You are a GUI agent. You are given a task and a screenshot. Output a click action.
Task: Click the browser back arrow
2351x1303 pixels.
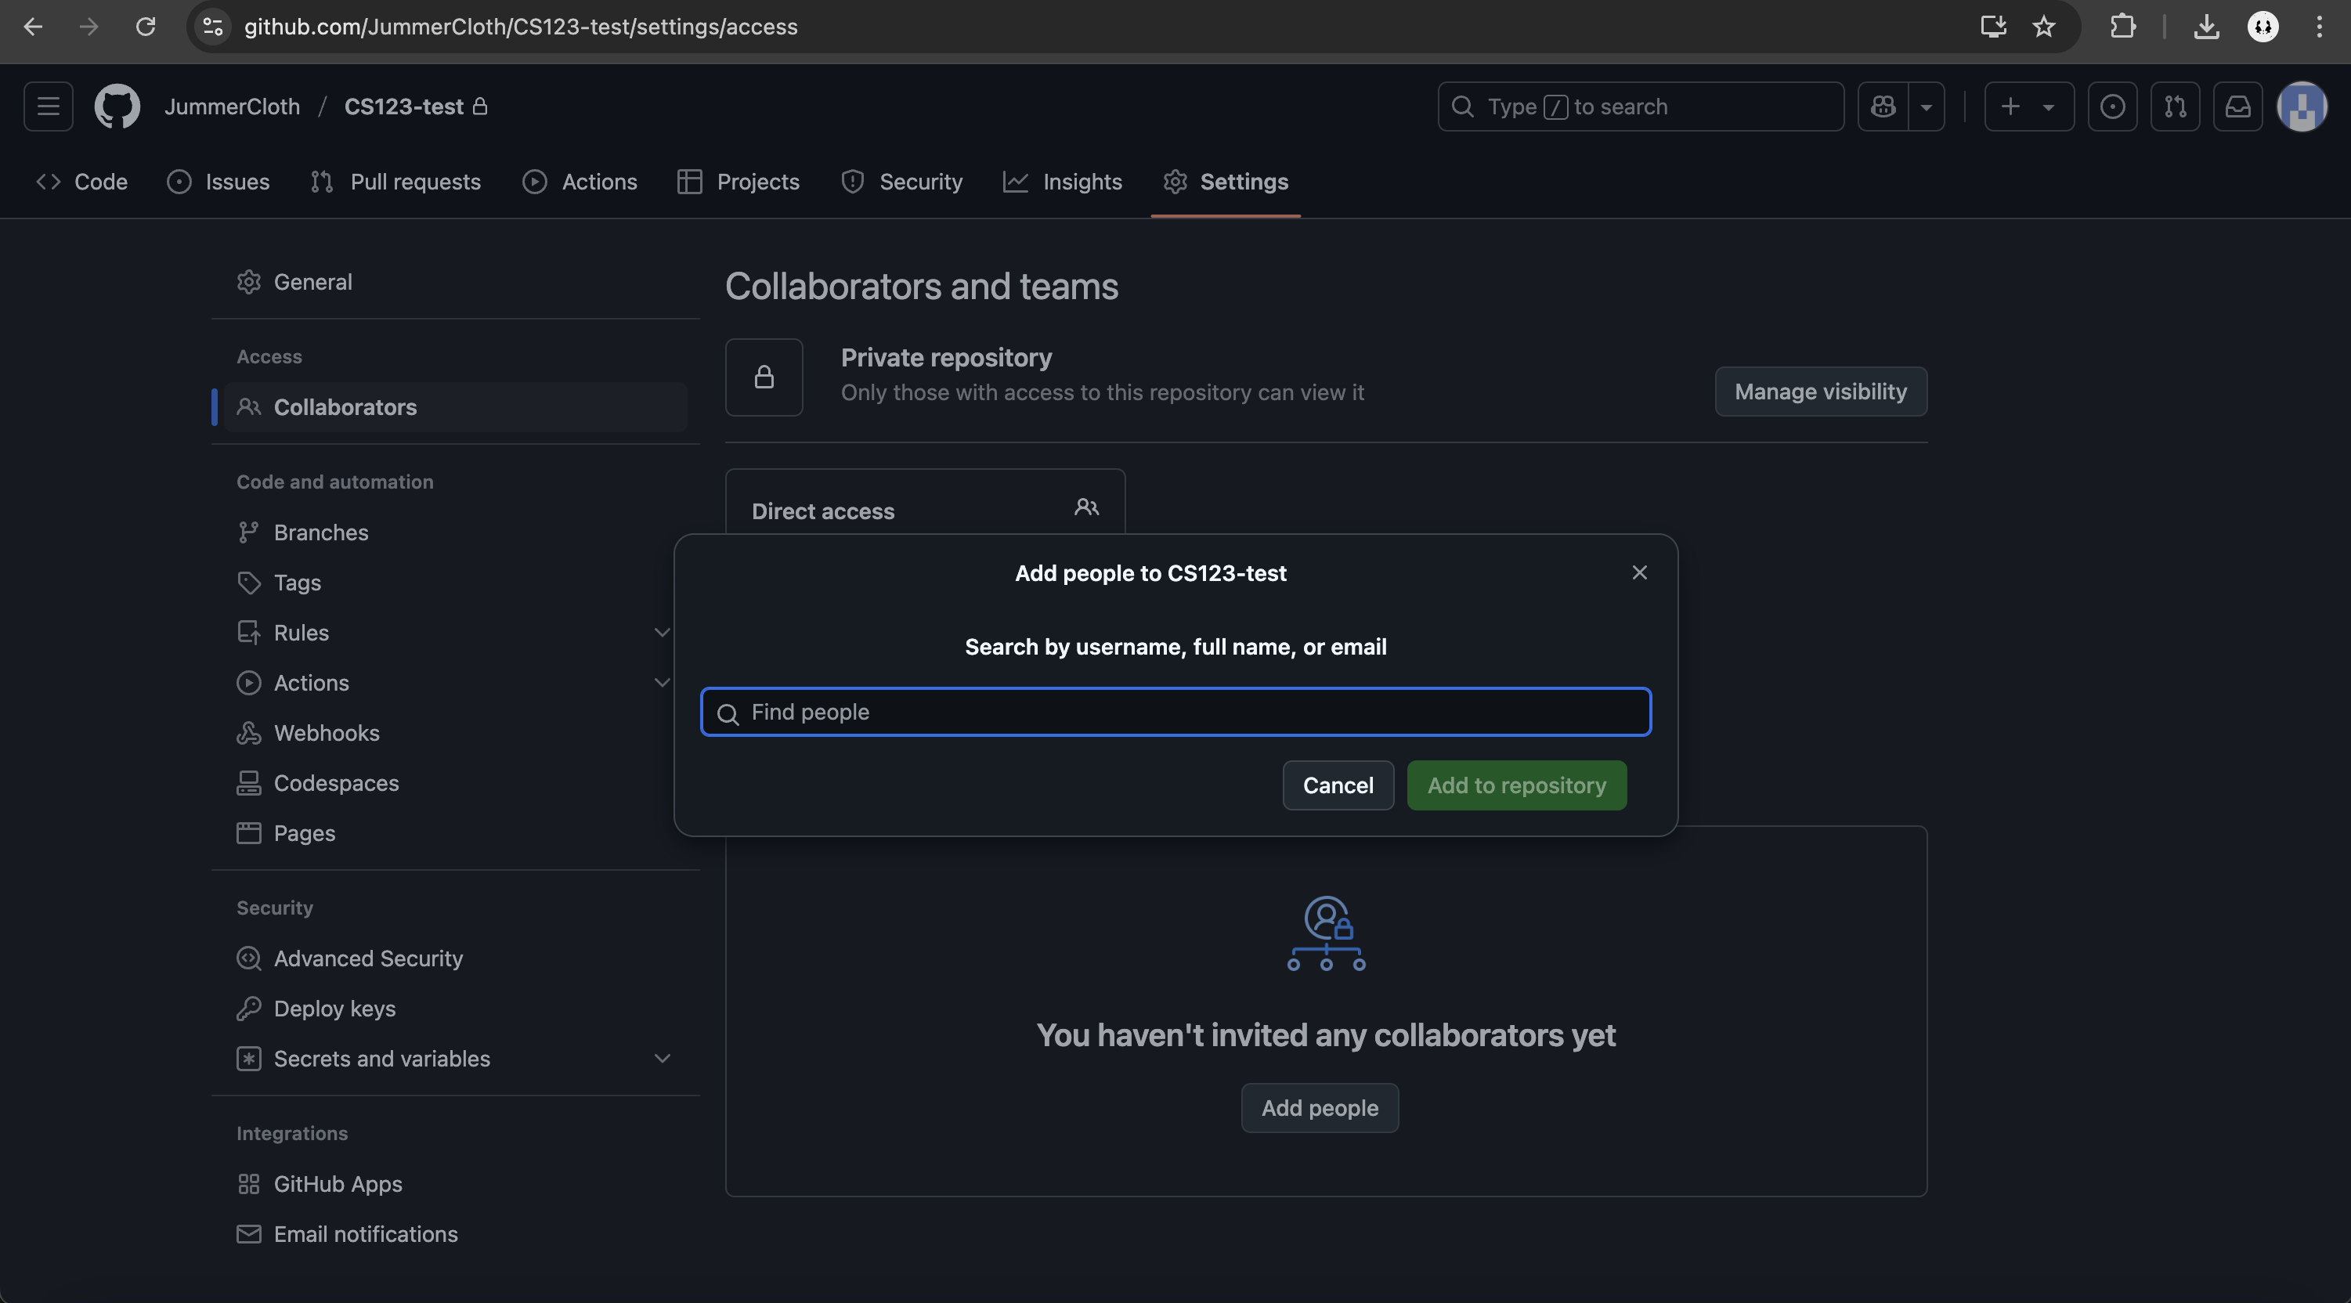coord(33,27)
